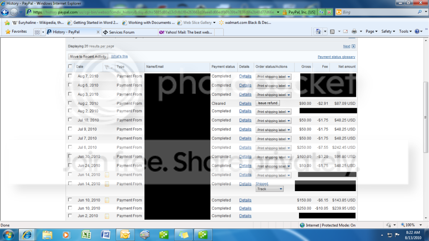
Task: Check the Jul 9, 2010 row checkbox
Action: 70,129
